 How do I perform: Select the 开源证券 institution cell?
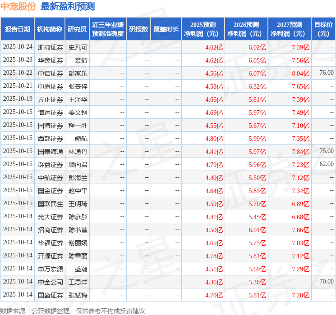(x=51, y=256)
